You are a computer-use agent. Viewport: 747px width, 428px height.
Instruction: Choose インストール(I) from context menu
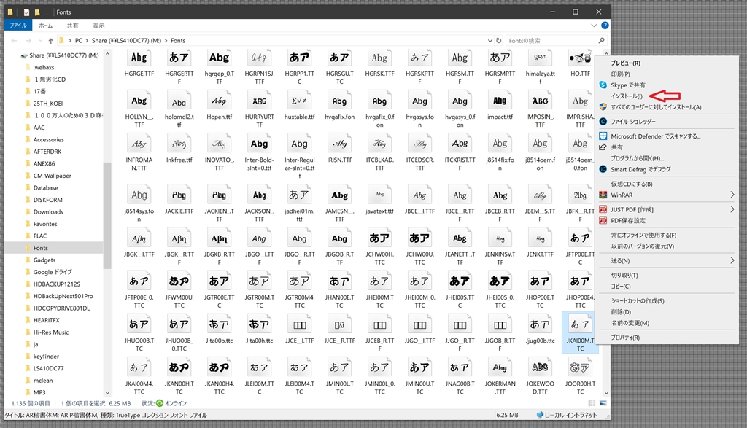tap(627, 96)
